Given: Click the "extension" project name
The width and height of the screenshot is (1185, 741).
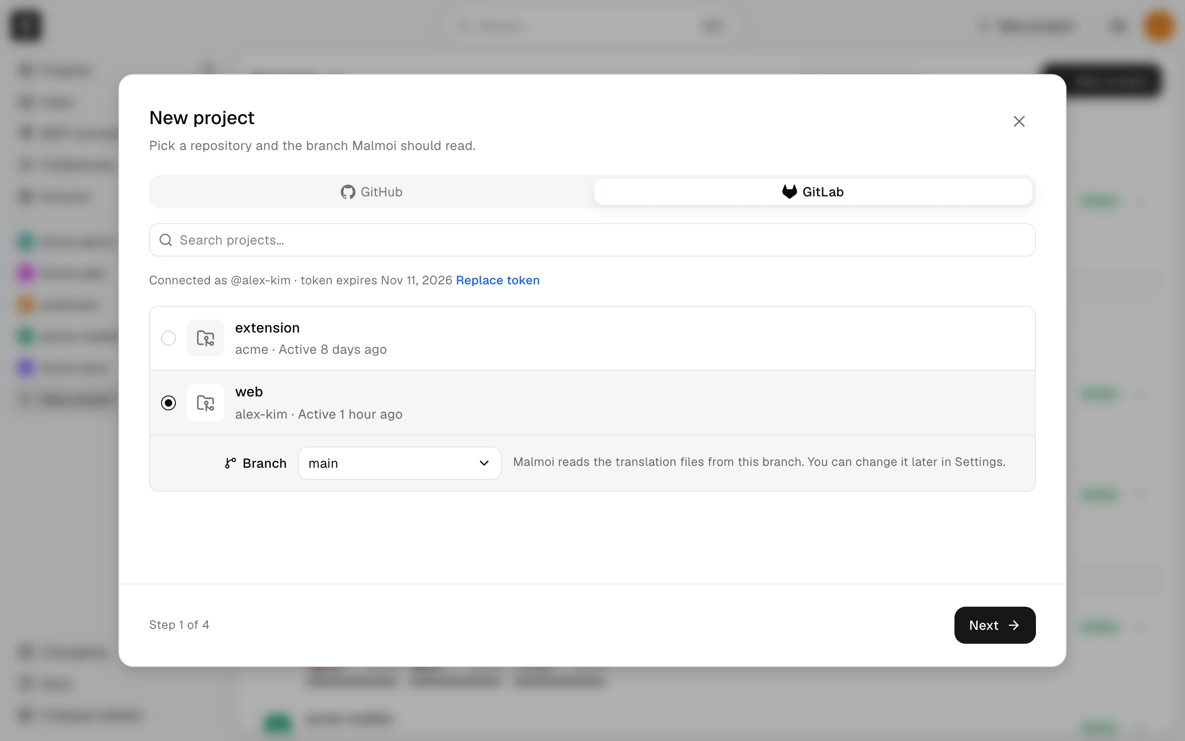Looking at the screenshot, I should tap(268, 327).
